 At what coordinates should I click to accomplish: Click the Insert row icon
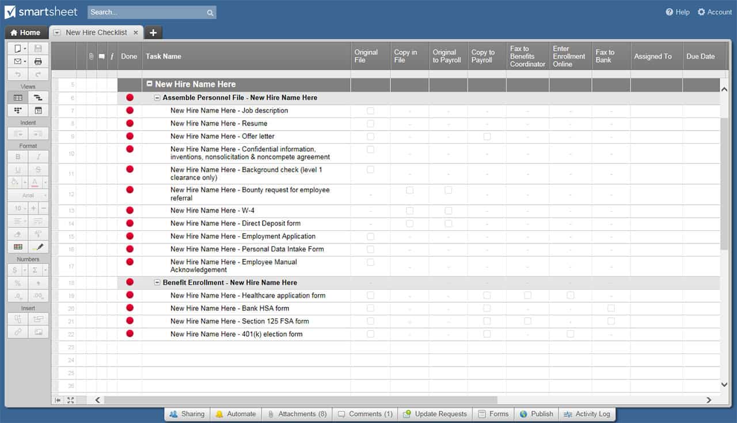click(x=38, y=319)
